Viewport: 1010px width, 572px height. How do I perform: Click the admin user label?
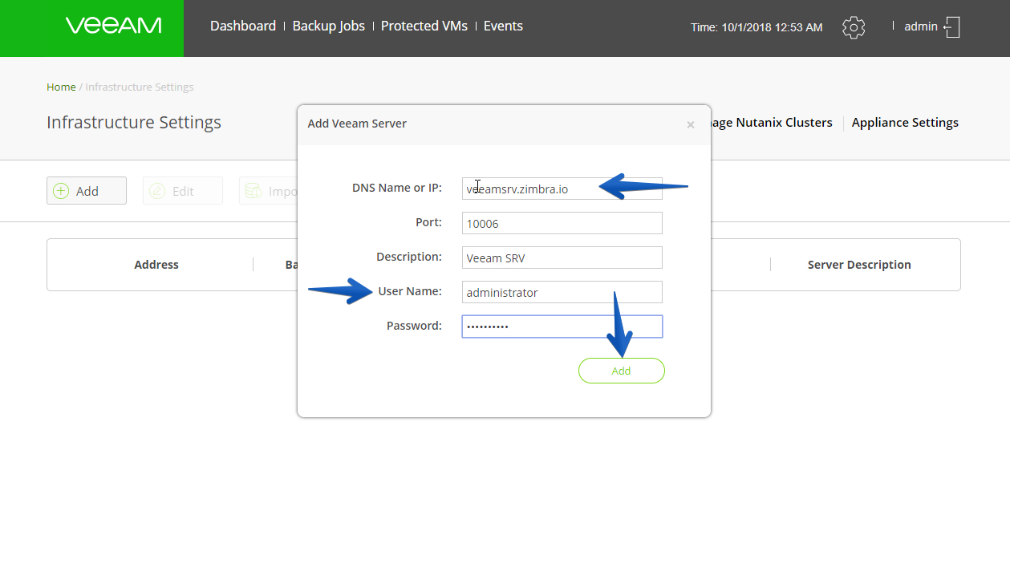tap(921, 26)
